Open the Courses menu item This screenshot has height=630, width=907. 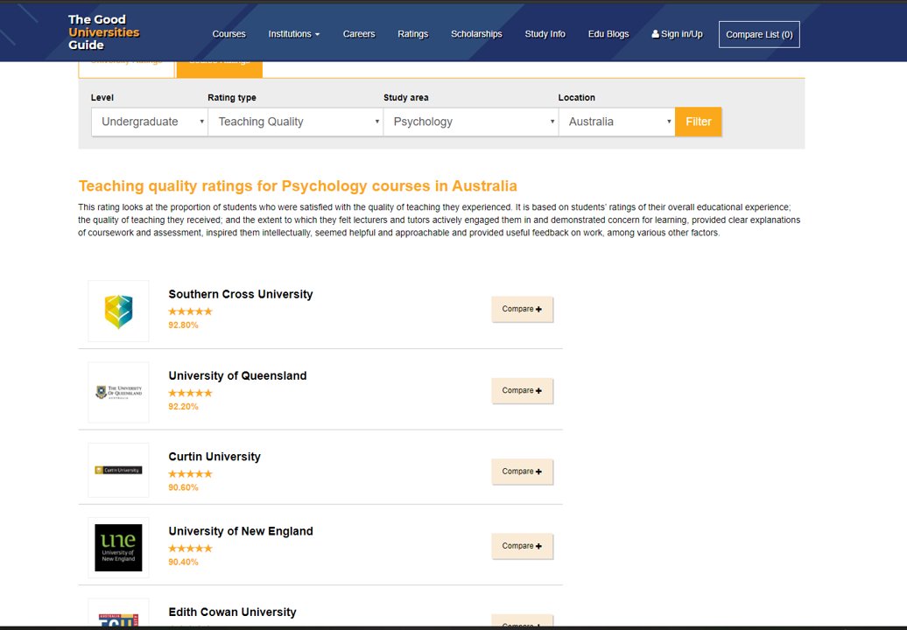click(229, 34)
